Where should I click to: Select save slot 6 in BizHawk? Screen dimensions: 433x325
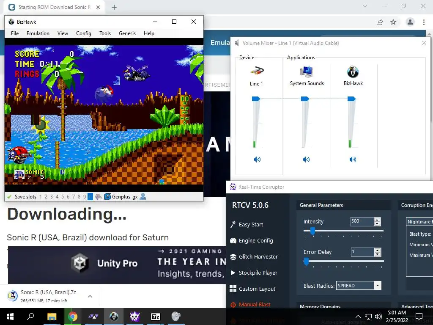68,197
